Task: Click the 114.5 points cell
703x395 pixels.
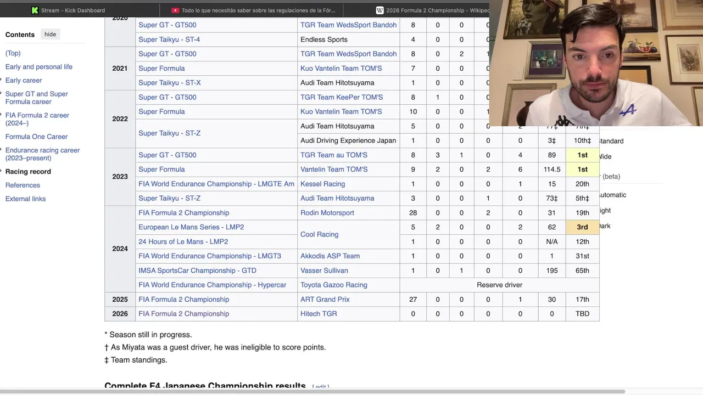Action: (x=552, y=170)
